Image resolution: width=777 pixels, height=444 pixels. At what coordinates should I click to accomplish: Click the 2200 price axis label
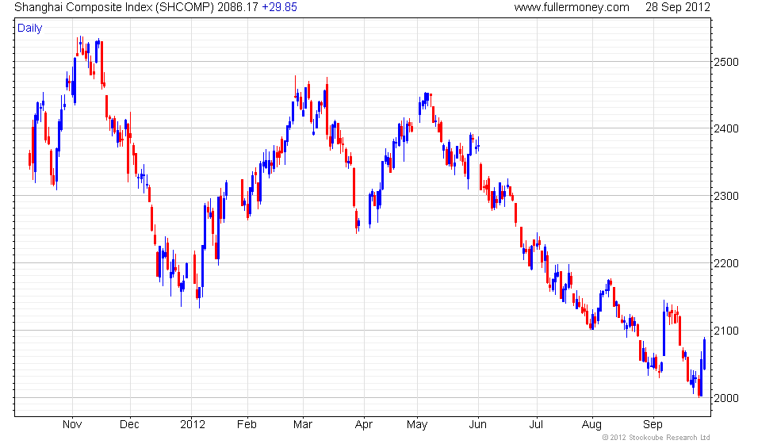726,263
